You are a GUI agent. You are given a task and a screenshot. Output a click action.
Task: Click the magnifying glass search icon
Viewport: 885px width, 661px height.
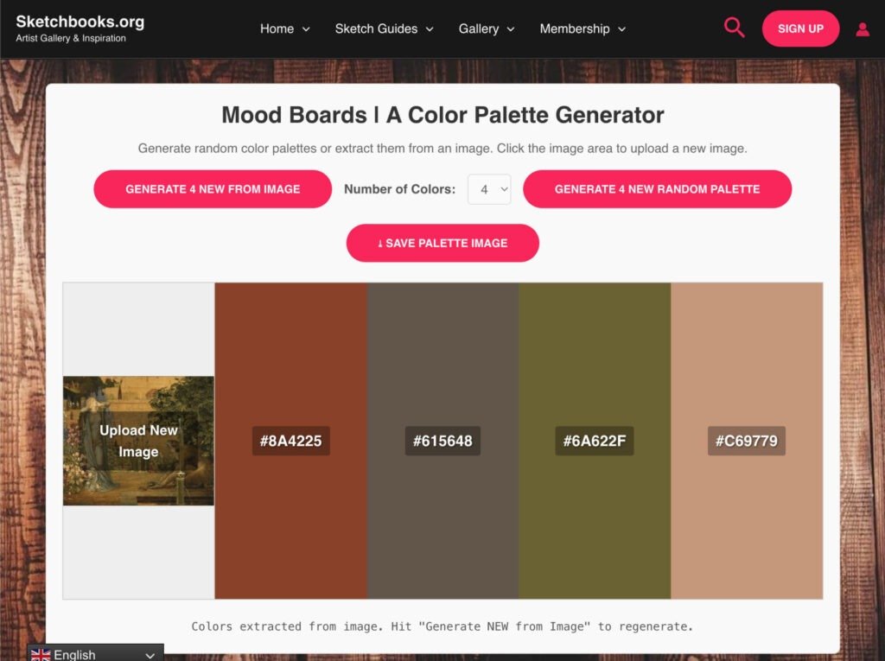[734, 28]
